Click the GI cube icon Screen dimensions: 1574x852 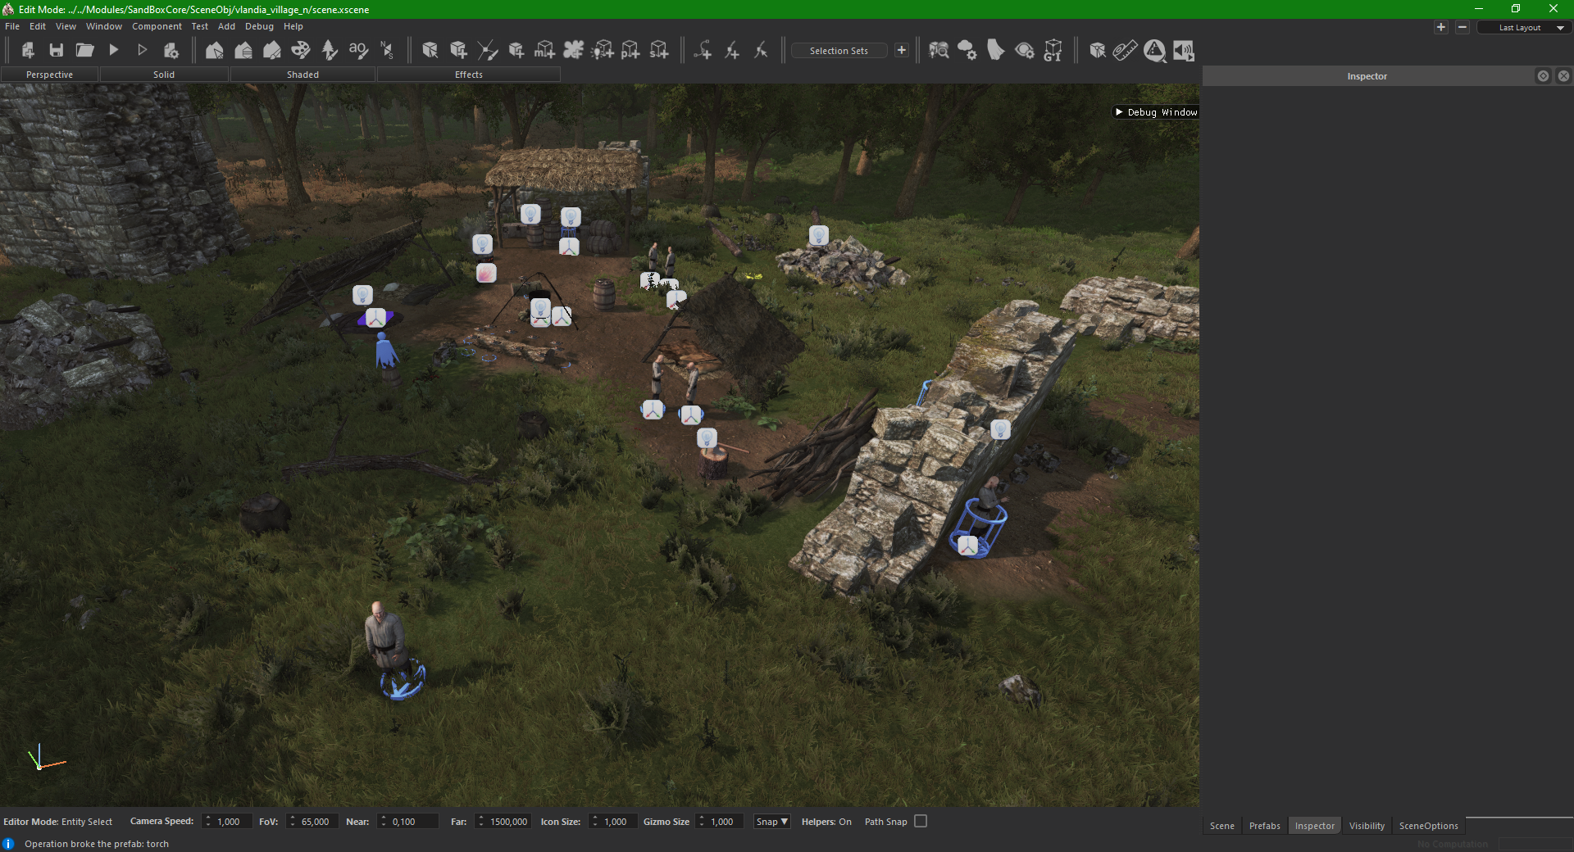pyautogui.click(x=1053, y=51)
